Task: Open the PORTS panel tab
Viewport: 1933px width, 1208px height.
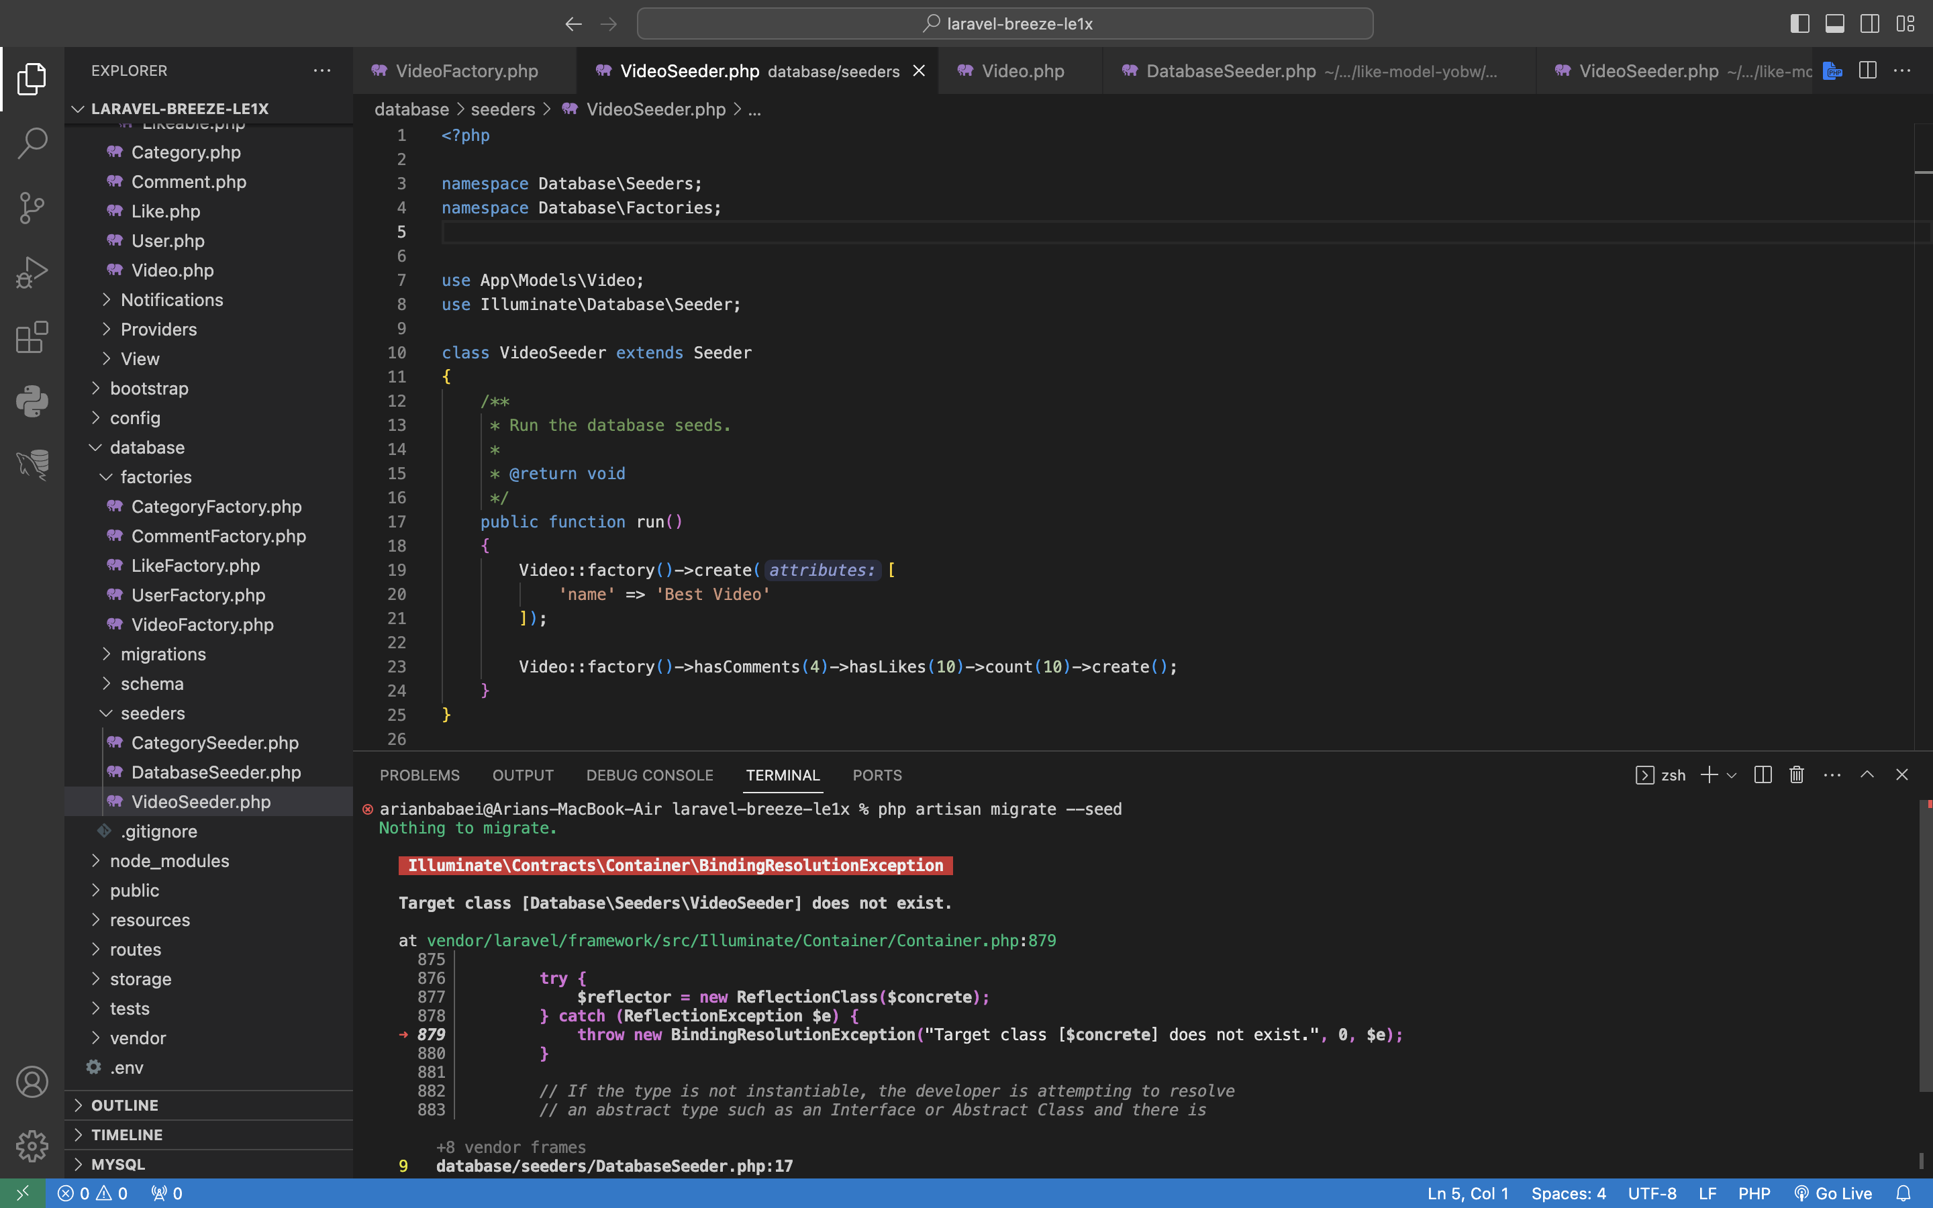Action: click(x=877, y=775)
